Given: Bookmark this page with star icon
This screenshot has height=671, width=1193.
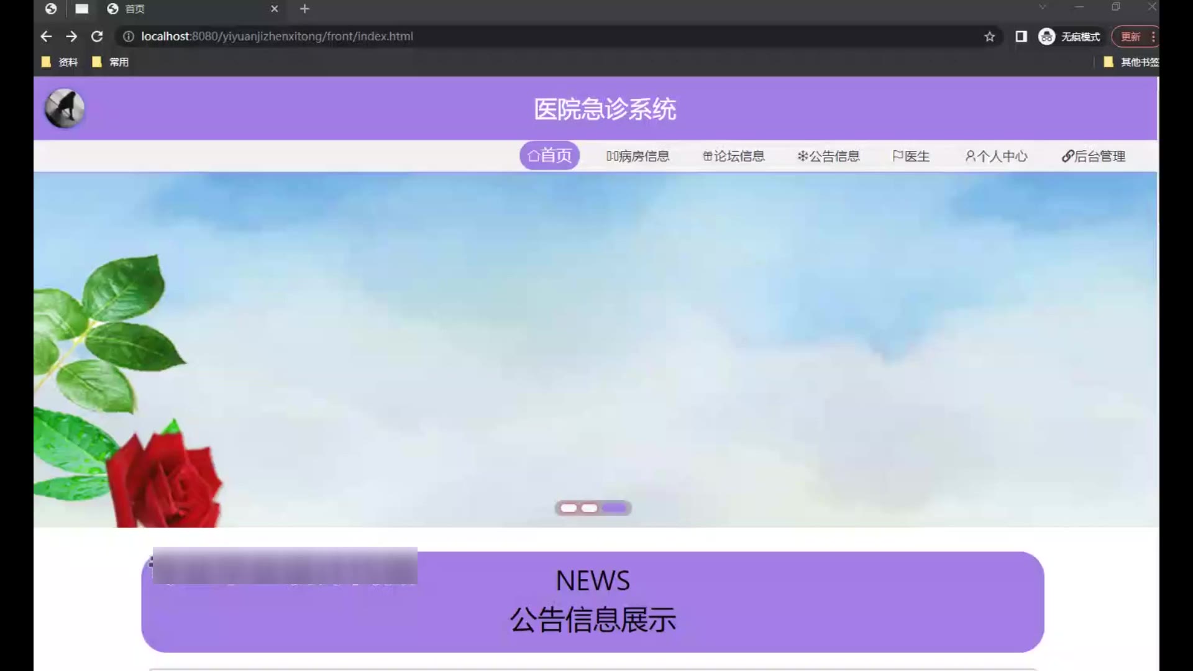Looking at the screenshot, I should (989, 37).
